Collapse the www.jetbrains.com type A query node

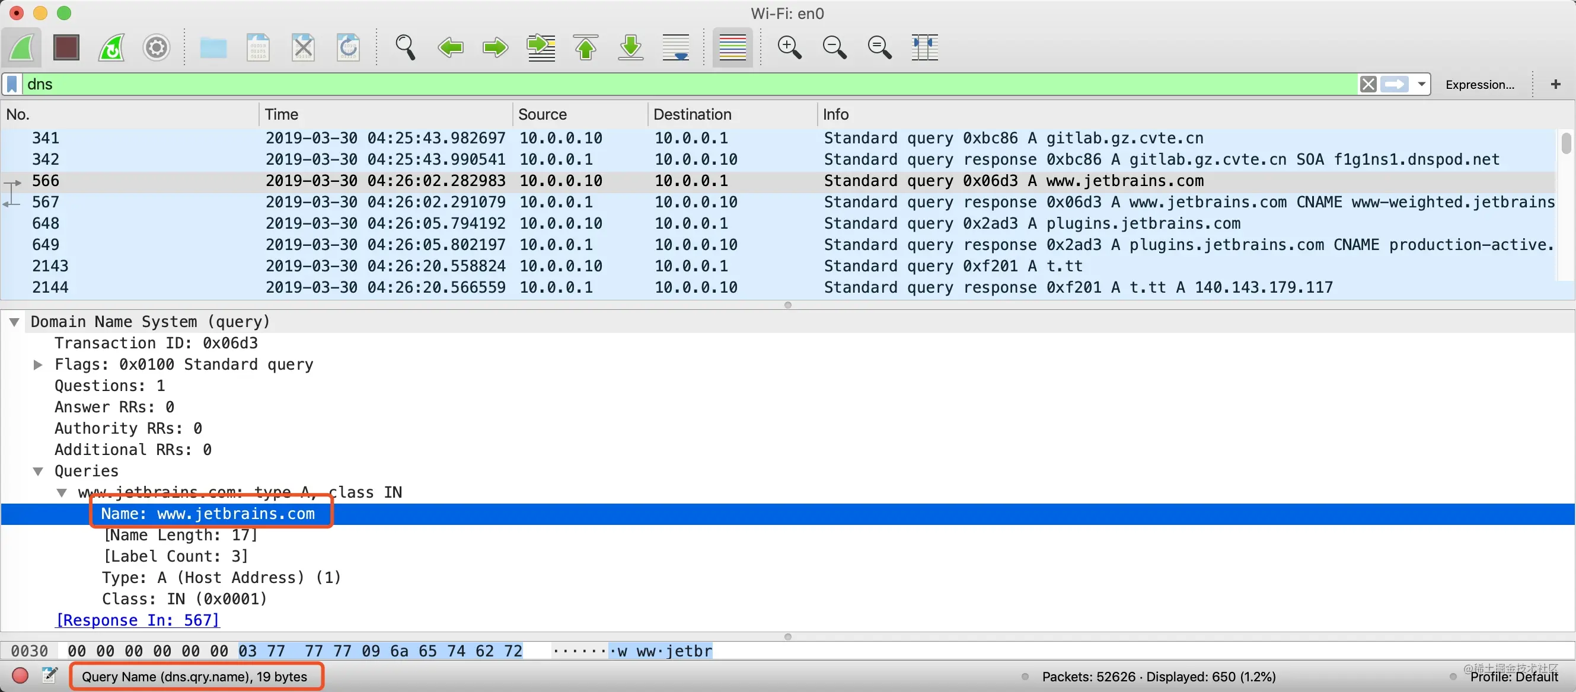pos(62,493)
